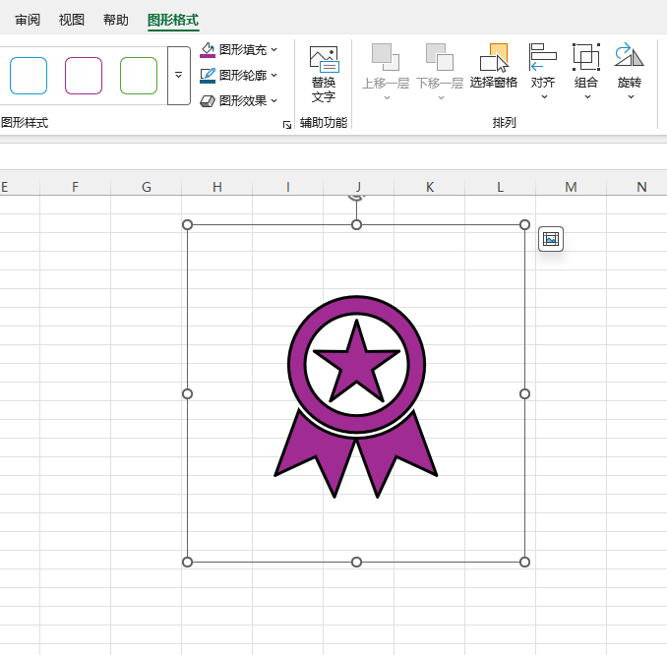Viewport: 667px width, 655px height.
Task: Click the left middle resize handle
Action: (x=187, y=393)
